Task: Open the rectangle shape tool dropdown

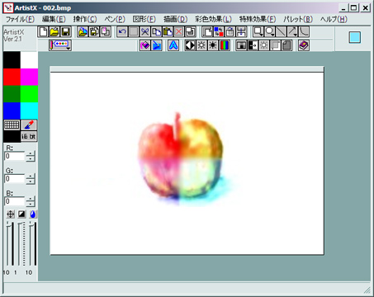Action: tap(258, 32)
